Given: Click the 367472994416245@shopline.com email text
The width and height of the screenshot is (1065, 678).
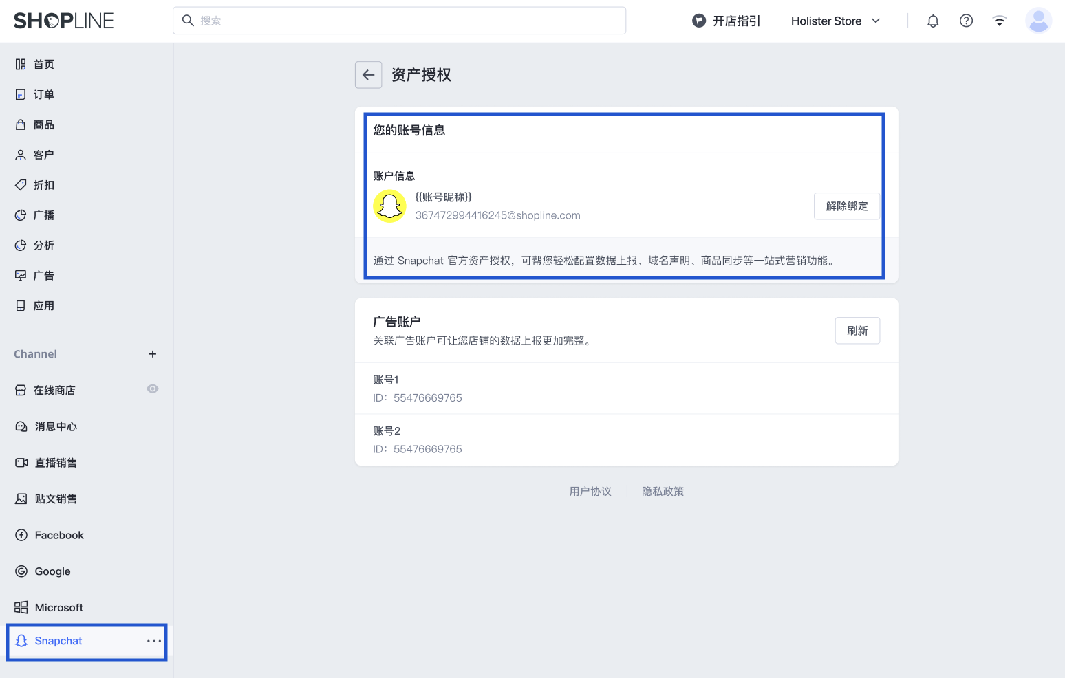Looking at the screenshot, I should pyautogui.click(x=497, y=215).
